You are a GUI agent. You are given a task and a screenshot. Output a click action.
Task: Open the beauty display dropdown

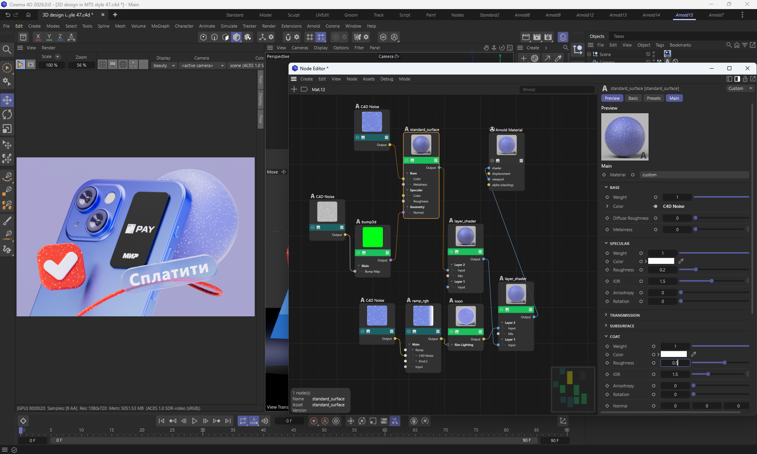click(164, 65)
